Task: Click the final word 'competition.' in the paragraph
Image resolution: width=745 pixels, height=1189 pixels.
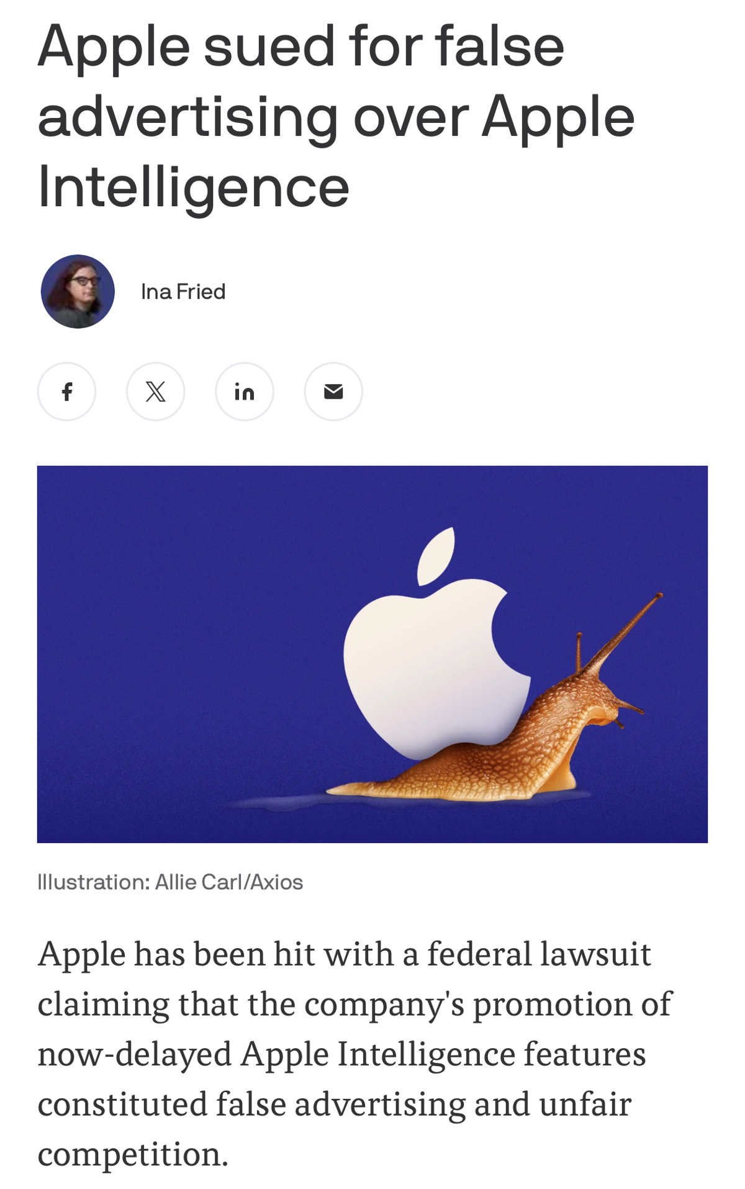Action: click(x=133, y=1155)
